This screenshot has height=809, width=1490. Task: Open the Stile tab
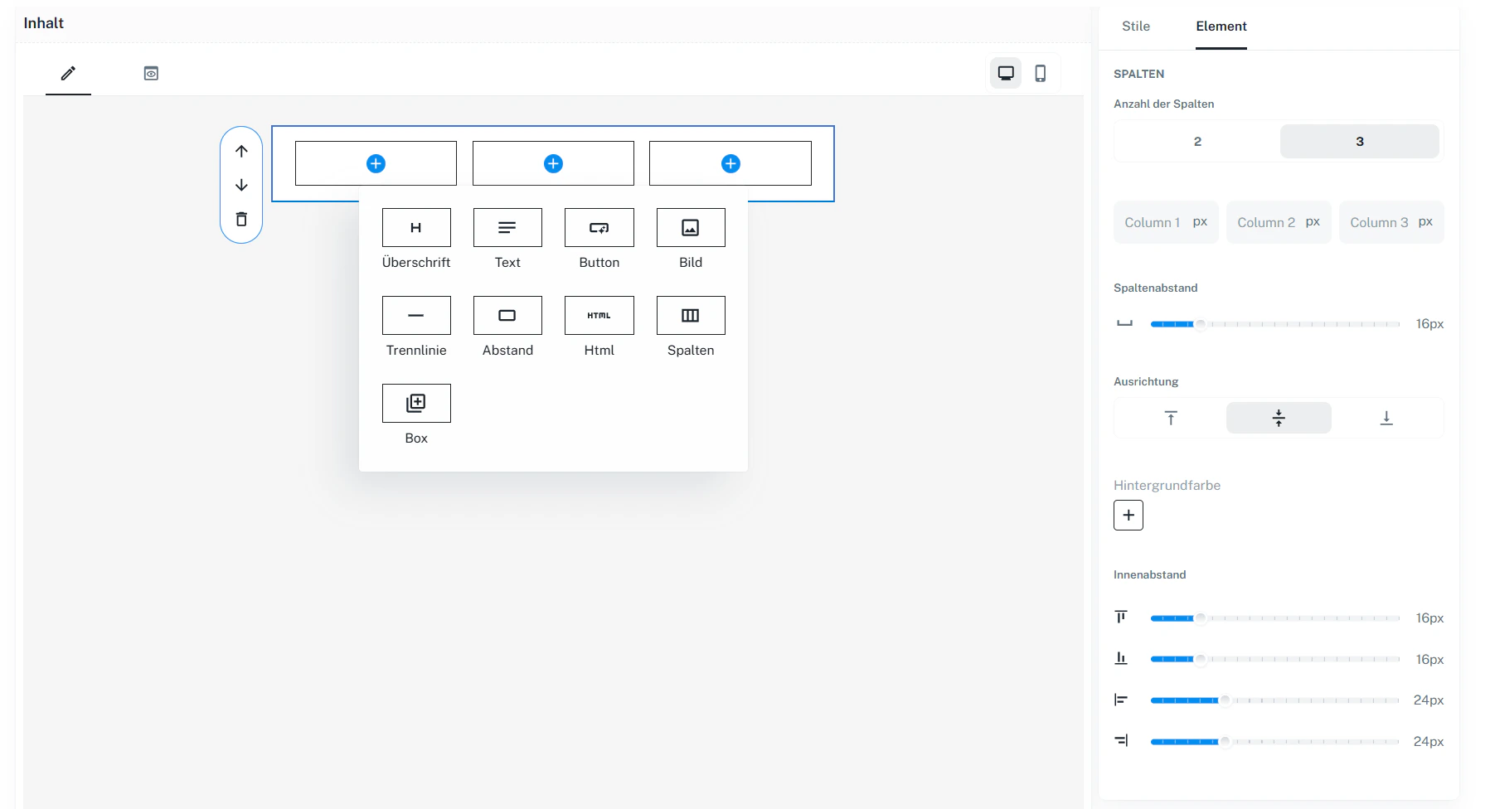tap(1136, 26)
